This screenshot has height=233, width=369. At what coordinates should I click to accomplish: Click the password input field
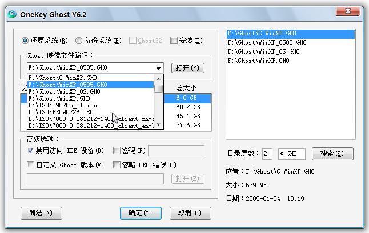click(176, 151)
